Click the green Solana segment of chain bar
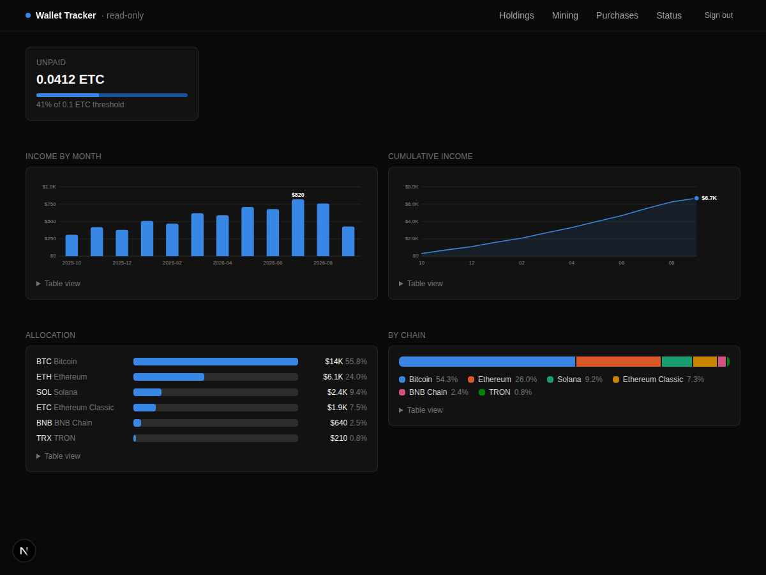766x575 pixels. tap(677, 362)
